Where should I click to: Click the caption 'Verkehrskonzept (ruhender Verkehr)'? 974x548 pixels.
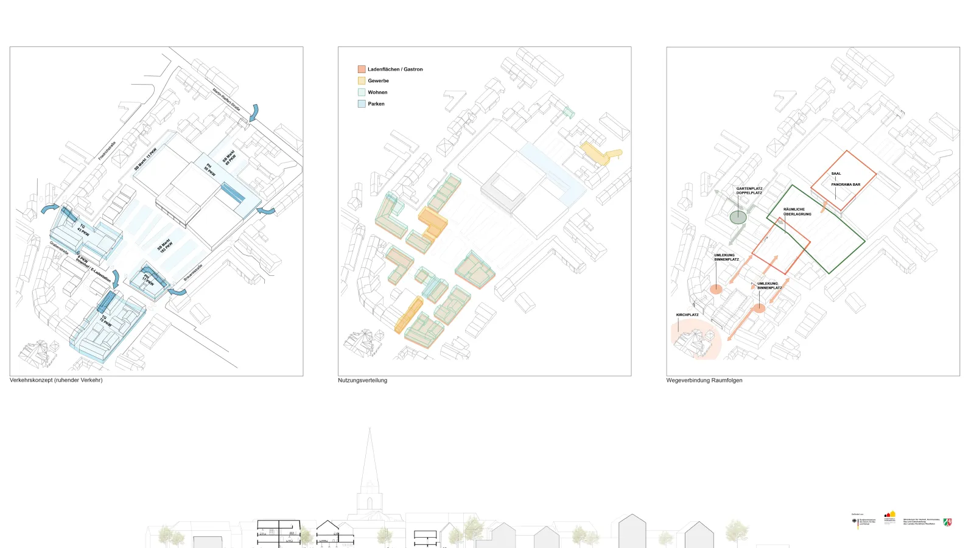tap(56, 380)
